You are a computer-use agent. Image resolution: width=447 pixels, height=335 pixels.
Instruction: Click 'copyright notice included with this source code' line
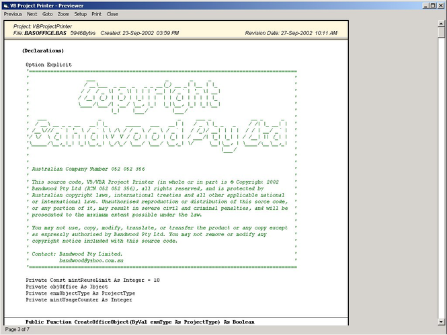[104, 241]
